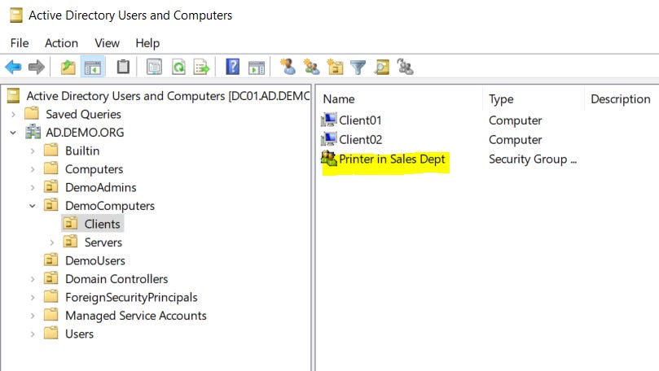This screenshot has width=659, height=371.
Task: Click the Client01 computer icon
Action: pyautogui.click(x=328, y=120)
